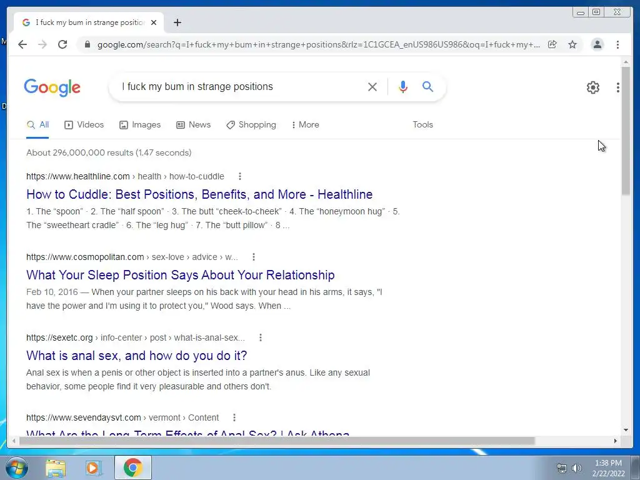
Task: Open the options menu for the sexetc.org result
Action: pos(261,337)
